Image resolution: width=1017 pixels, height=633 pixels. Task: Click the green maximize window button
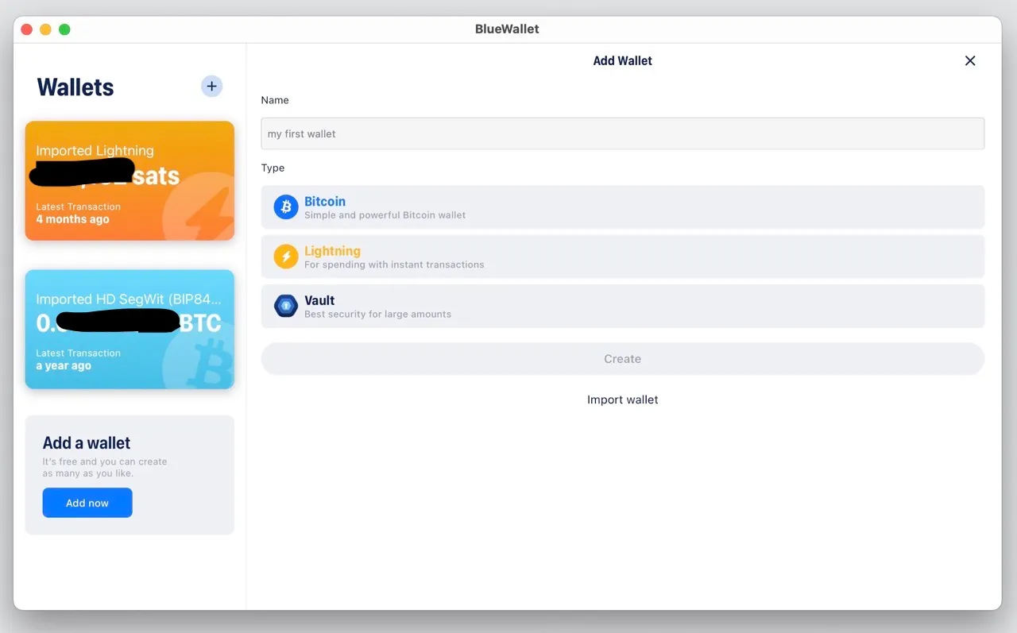pos(64,29)
